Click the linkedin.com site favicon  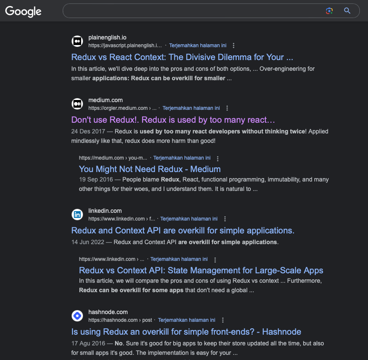[77, 215]
